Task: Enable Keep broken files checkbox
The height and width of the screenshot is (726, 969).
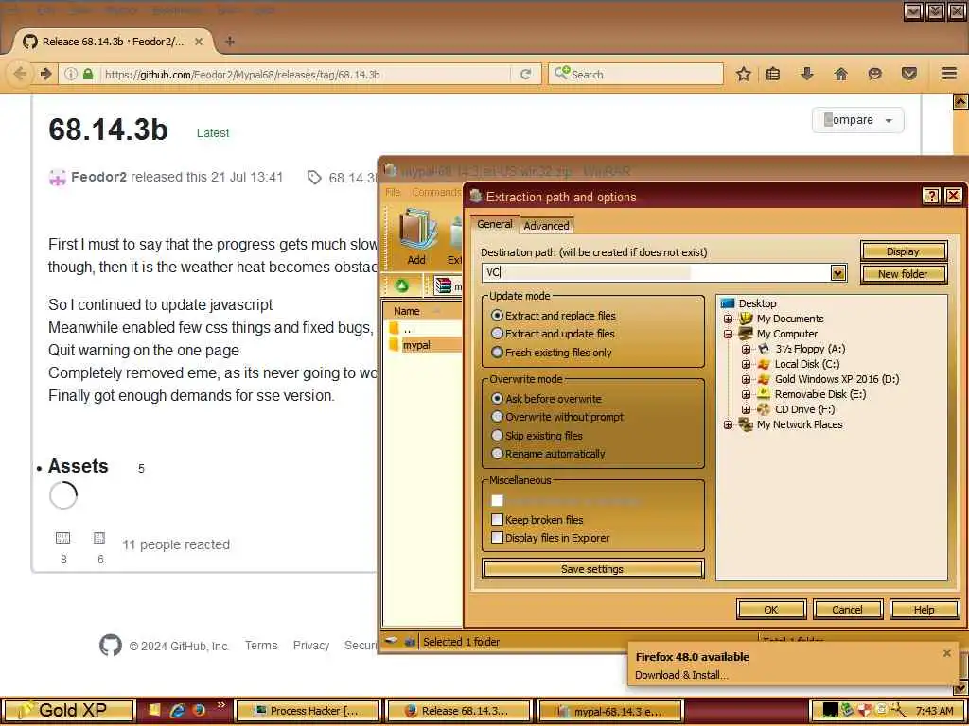Action: (497, 520)
